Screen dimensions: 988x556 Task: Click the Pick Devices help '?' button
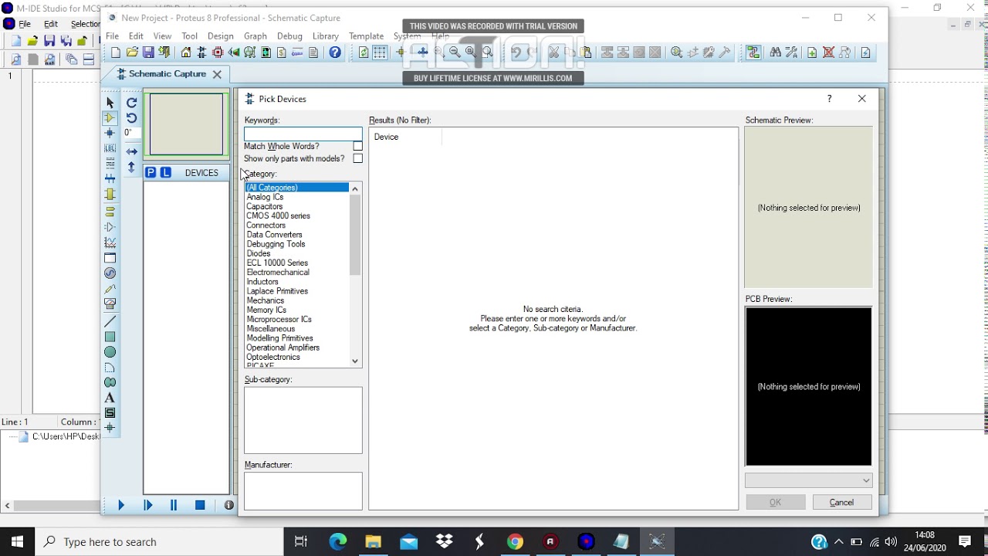coord(829,99)
